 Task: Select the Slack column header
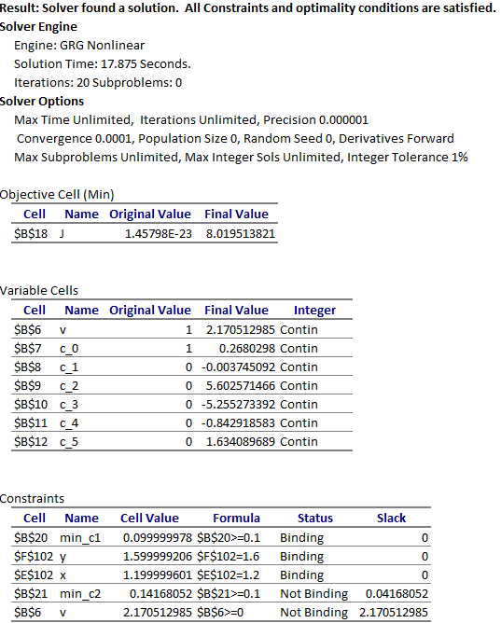click(x=391, y=518)
